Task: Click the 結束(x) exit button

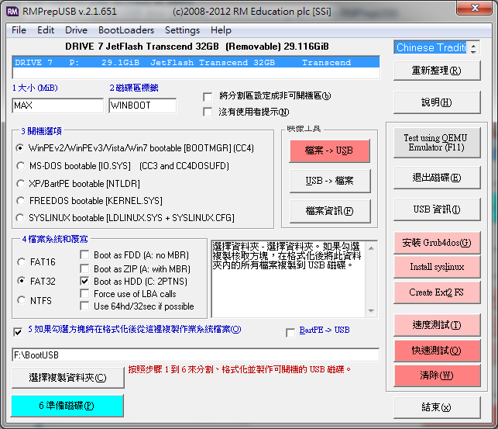Action: pos(437,407)
